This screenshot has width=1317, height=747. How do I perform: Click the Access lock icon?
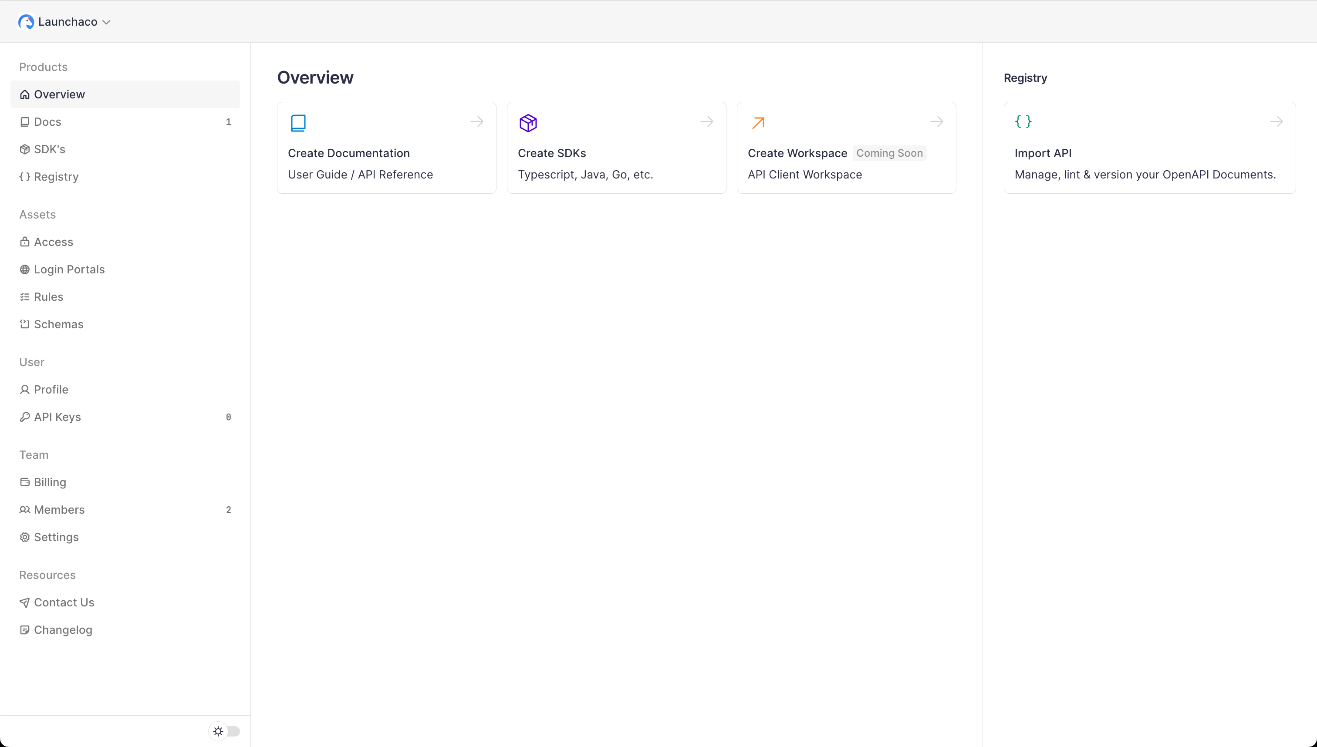[25, 242]
